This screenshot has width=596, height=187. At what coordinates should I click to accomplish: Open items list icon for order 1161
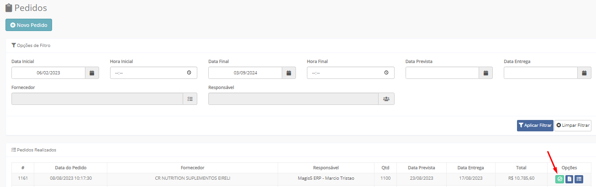(579, 179)
